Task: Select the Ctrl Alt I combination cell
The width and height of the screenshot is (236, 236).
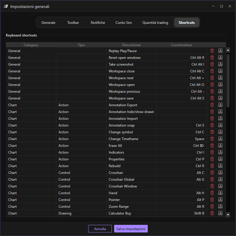Action: [182, 64]
